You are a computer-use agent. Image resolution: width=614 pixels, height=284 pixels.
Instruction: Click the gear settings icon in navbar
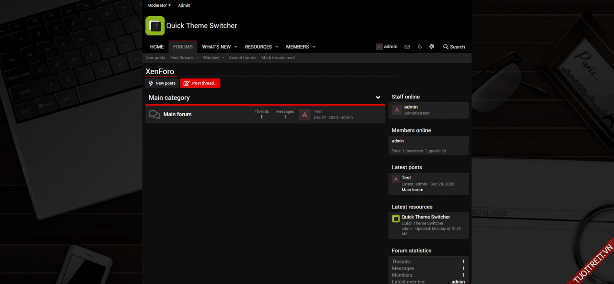pos(432,47)
